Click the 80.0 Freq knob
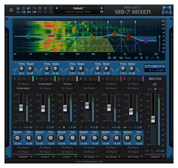Viewport: 178px width, 168px height. pyautogui.click(x=21, y=69)
